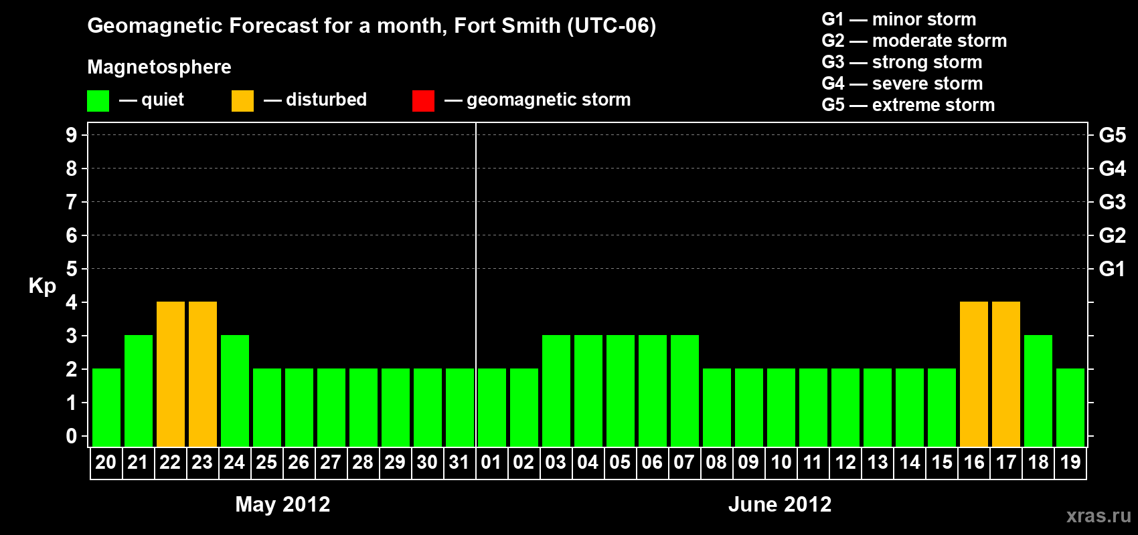Viewport: 1138px width, 535px height.
Task: Click date label 19 on the axis
Action: click(x=1070, y=462)
